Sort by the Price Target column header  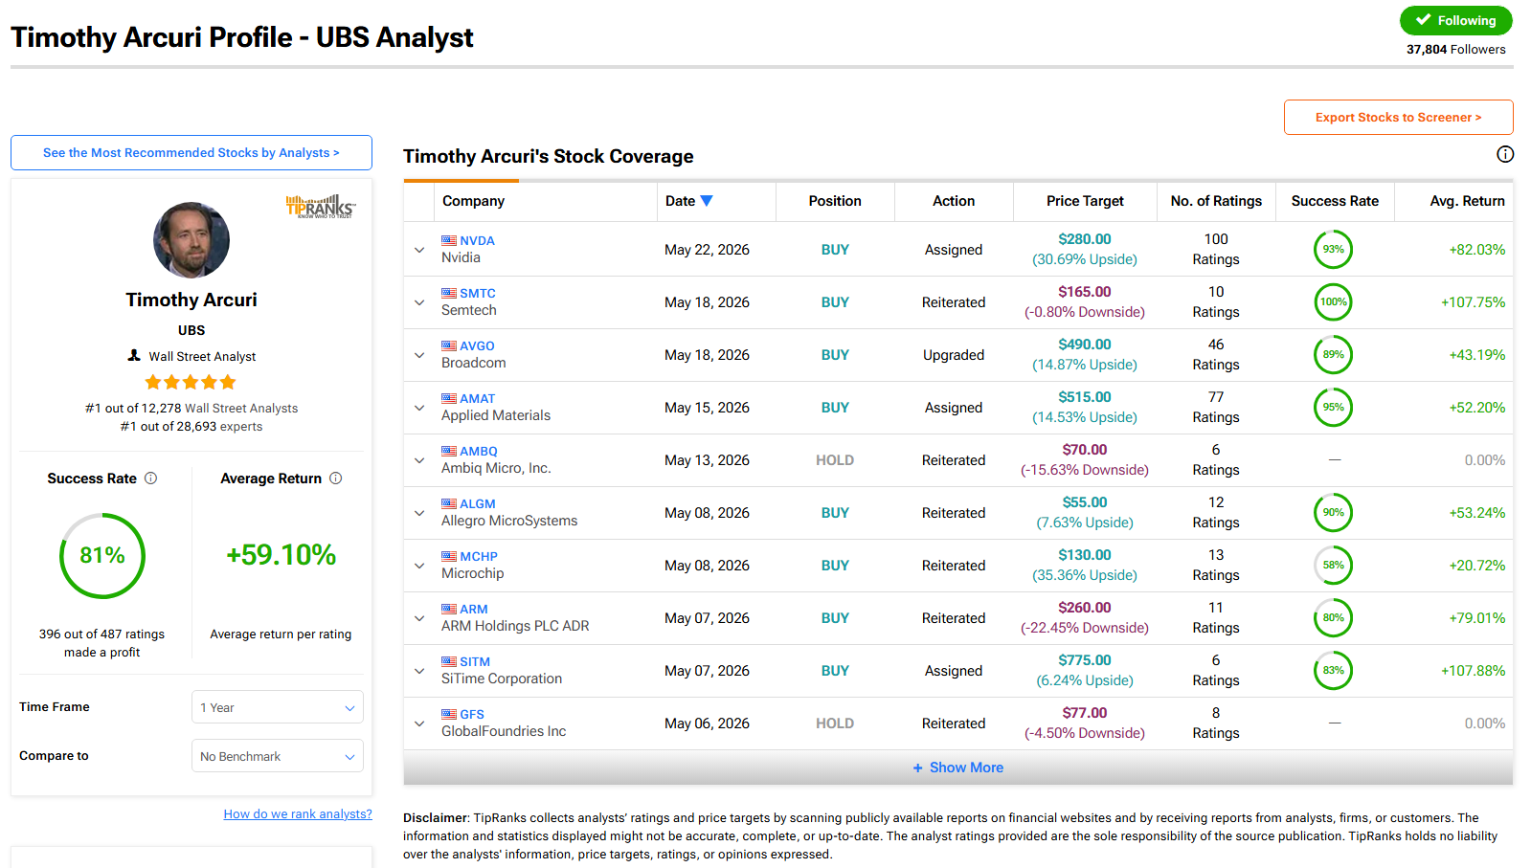click(1085, 201)
